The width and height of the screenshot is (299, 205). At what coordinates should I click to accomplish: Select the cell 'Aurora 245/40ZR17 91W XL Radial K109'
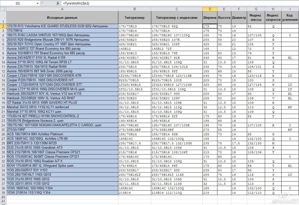62,58
